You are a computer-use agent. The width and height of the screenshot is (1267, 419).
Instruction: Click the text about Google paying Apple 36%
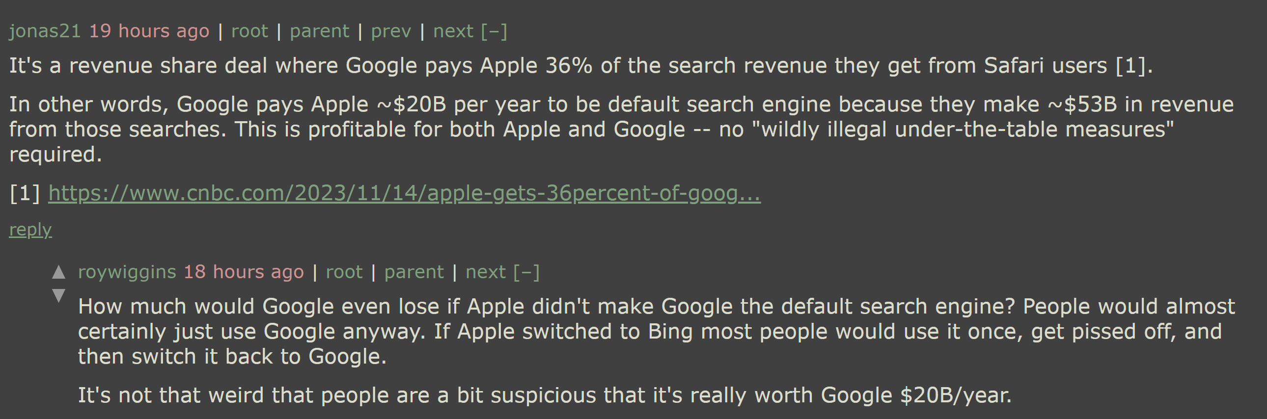point(581,66)
